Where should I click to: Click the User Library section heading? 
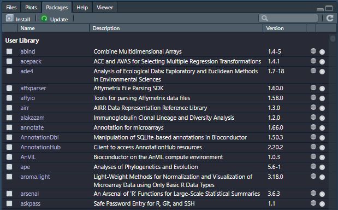tap(22, 40)
